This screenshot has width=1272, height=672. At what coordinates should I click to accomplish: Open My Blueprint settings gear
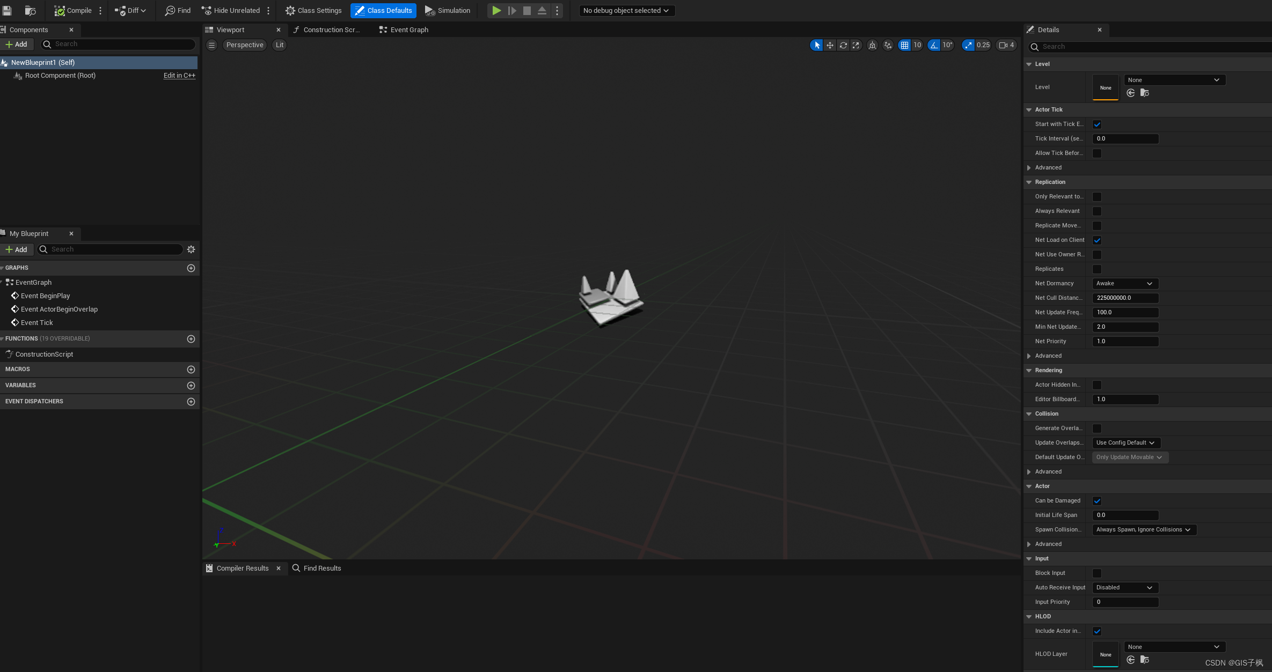(x=191, y=249)
